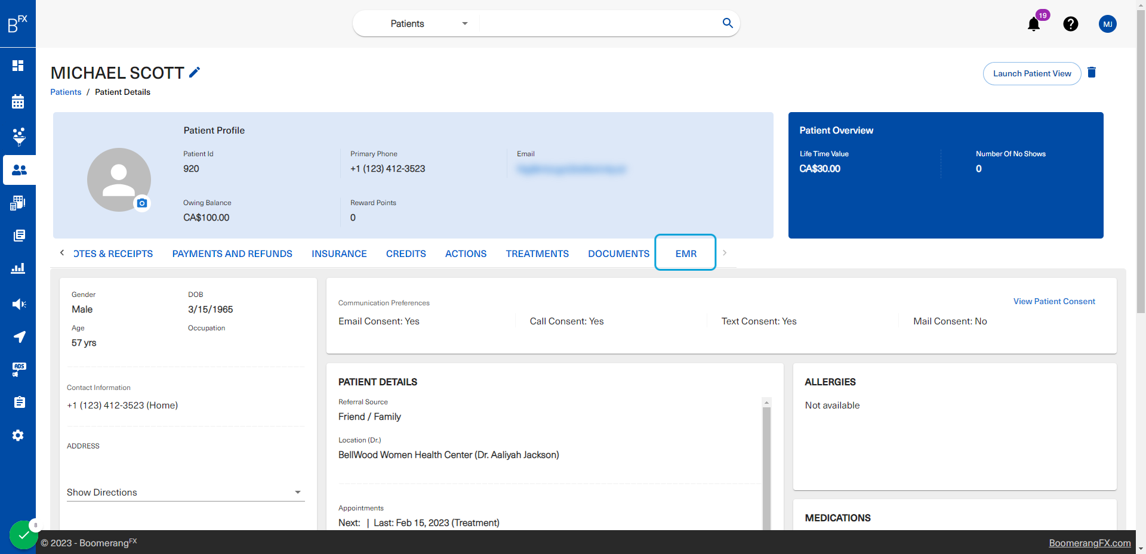Click the BoomerangFX logo in sidebar
This screenshot has width=1146, height=554.
coord(17,23)
